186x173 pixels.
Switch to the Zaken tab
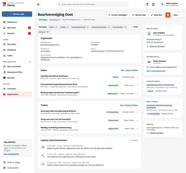53,27
